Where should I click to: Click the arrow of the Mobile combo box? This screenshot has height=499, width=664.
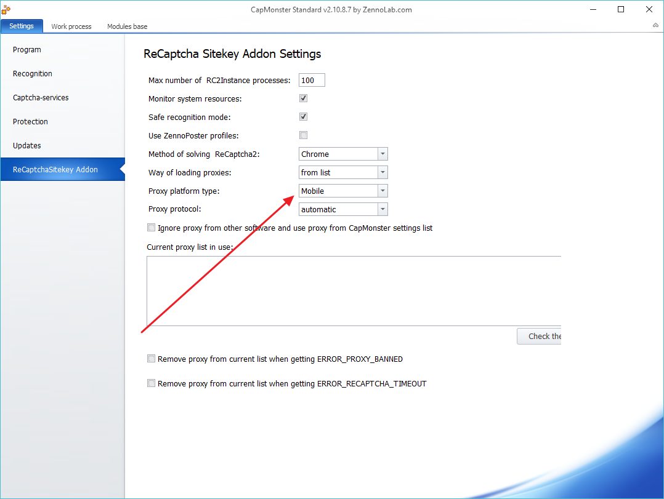coord(383,191)
